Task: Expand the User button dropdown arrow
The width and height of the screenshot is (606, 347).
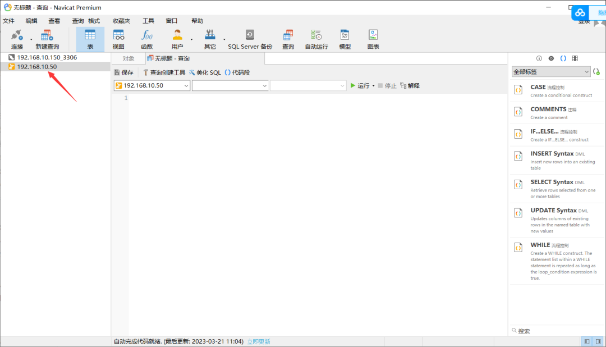Action: tap(192, 39)
